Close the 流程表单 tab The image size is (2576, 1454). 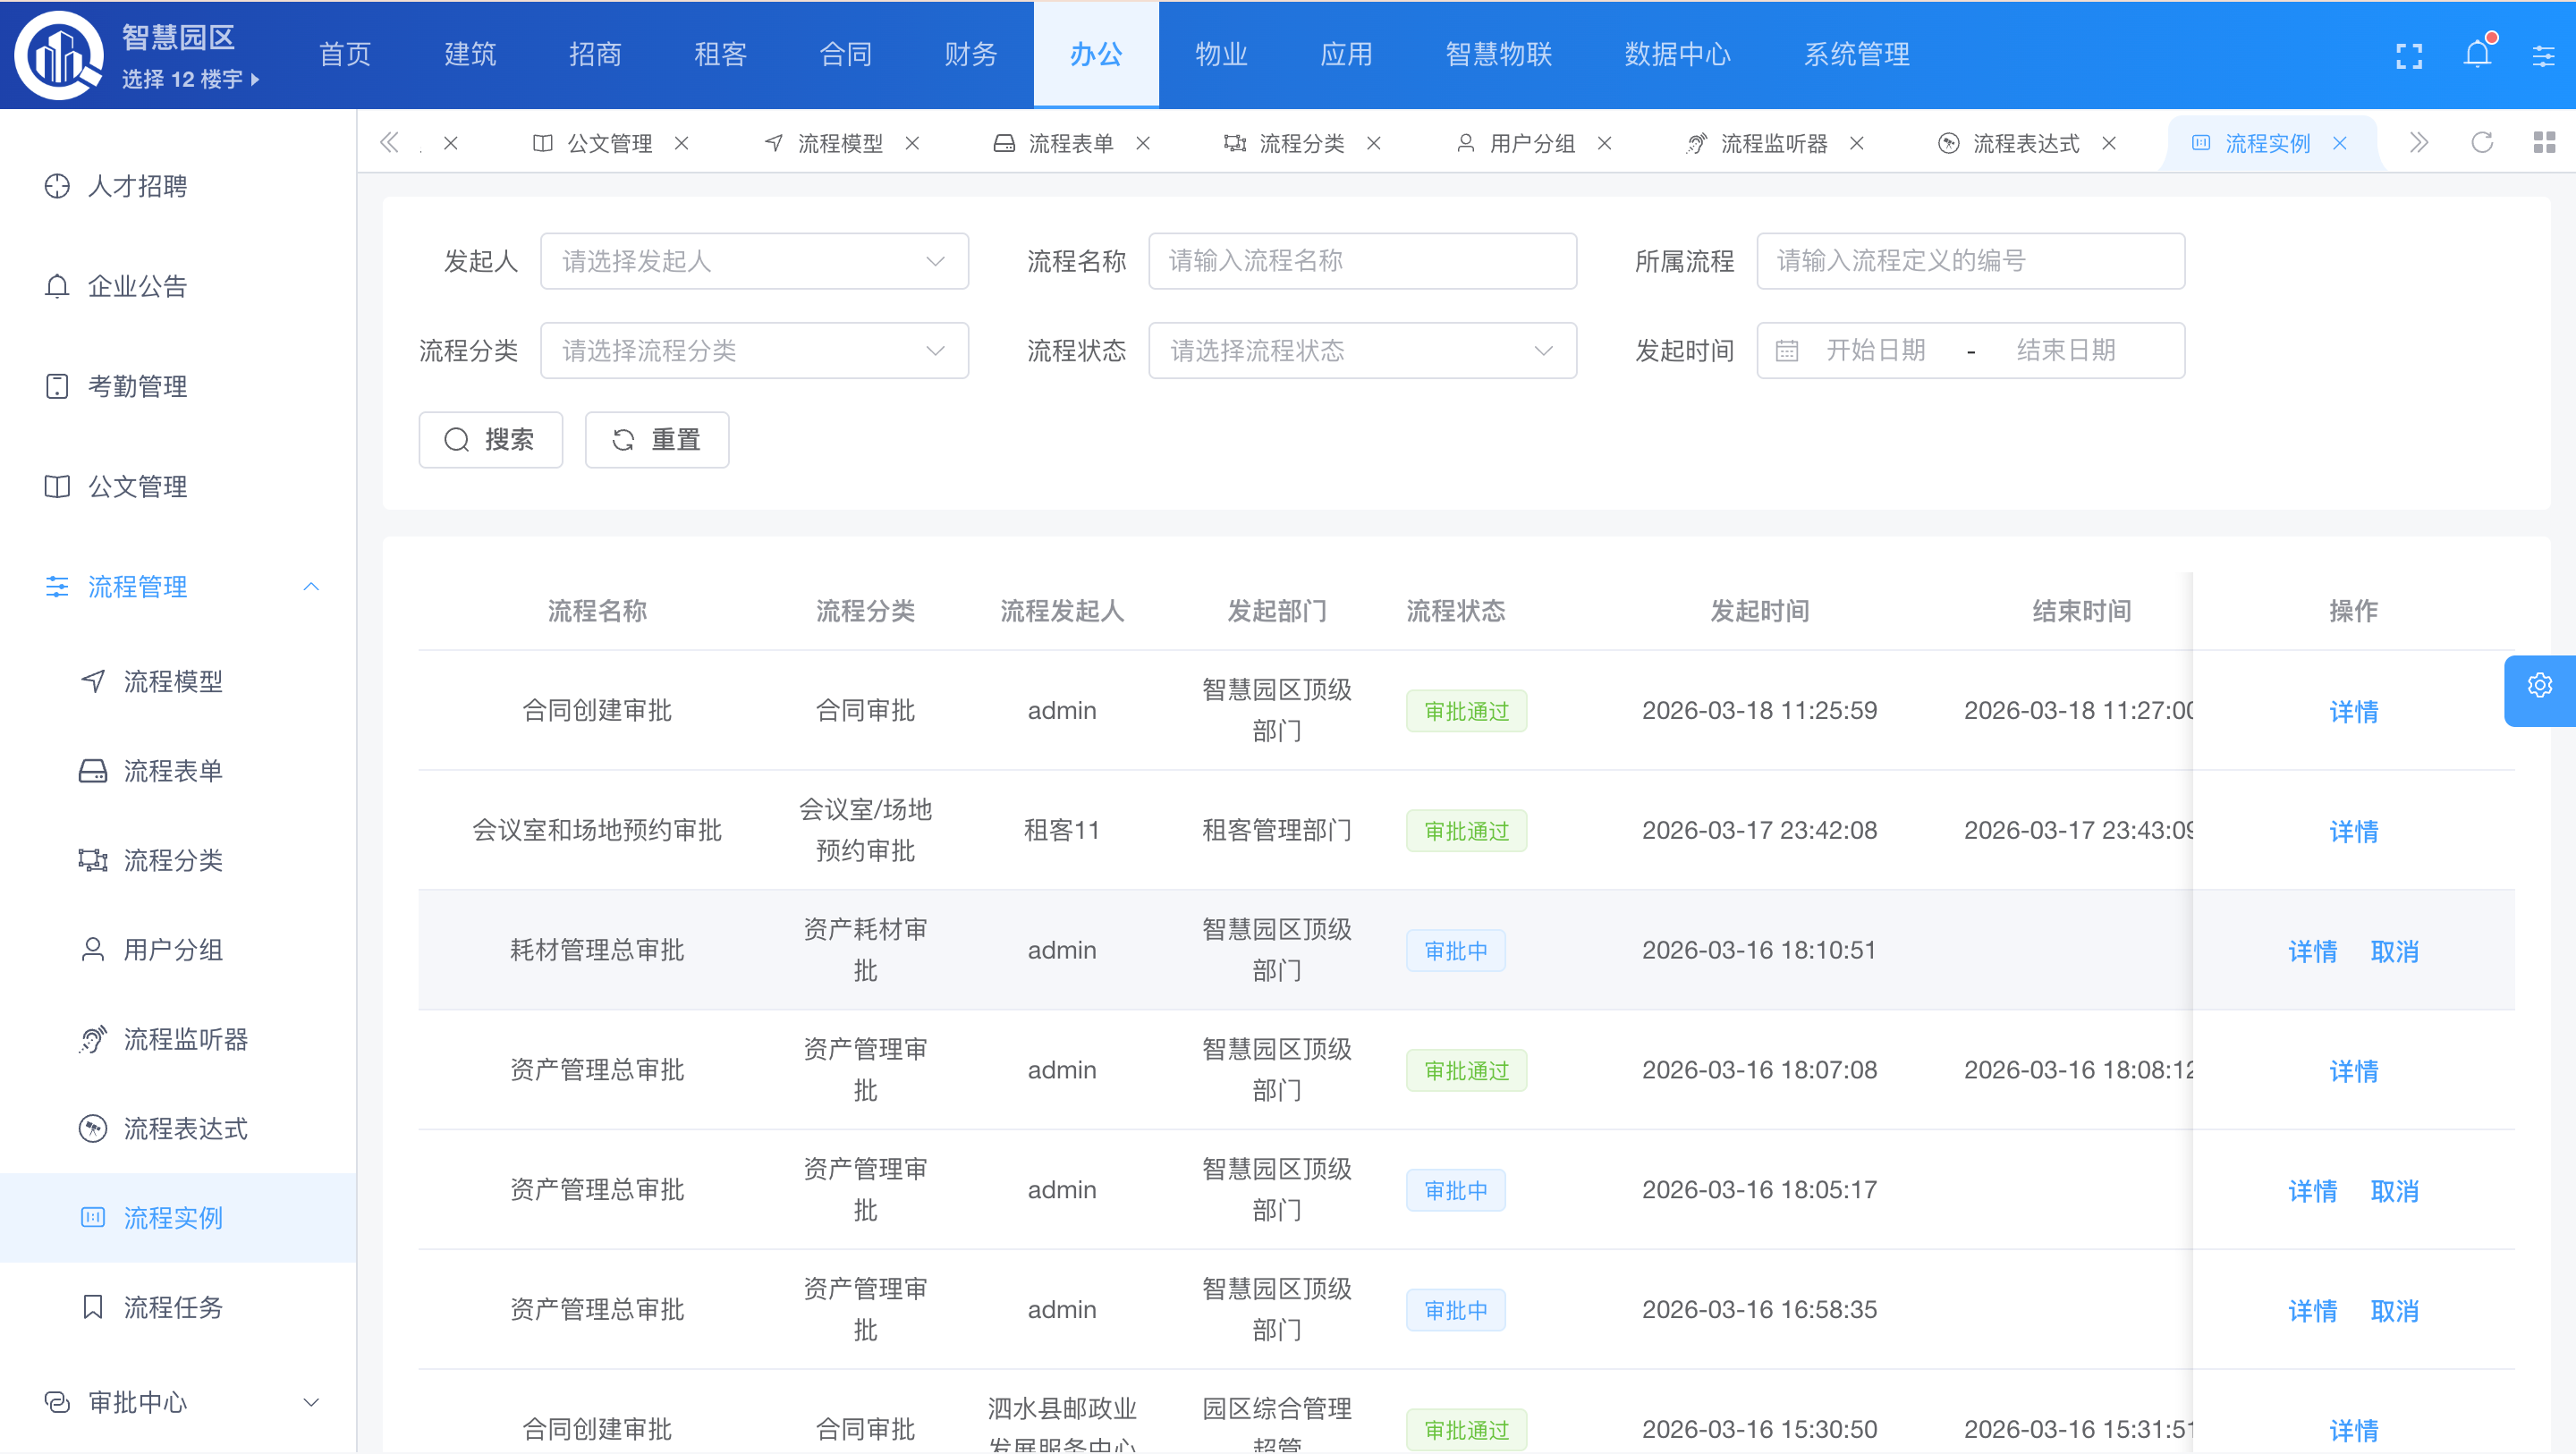(1143, 143)
